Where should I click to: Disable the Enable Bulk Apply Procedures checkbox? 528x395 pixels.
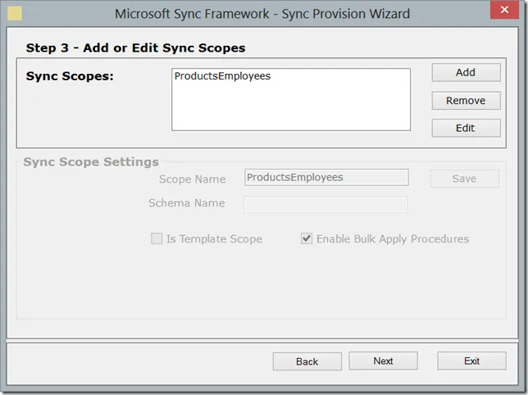tap(307, 238)
